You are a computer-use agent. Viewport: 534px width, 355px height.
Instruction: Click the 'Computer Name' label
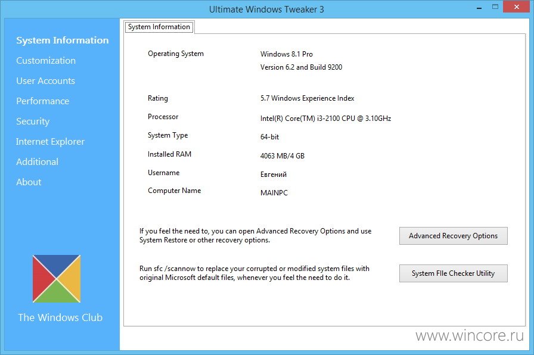click(x=175, y=191)
